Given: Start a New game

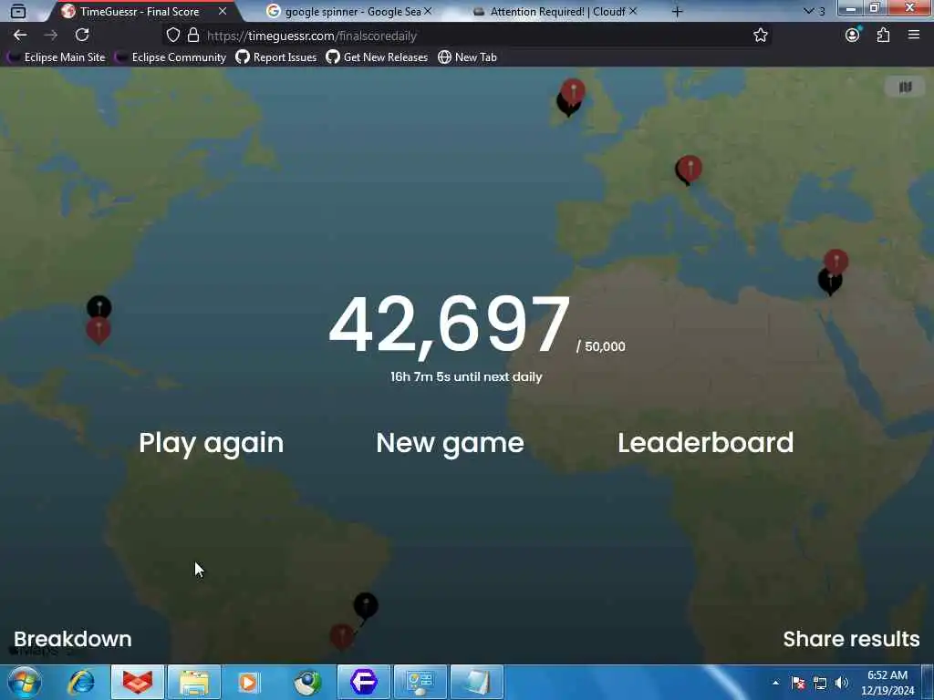Looking at the screenshot, I should tap(451, 443).
